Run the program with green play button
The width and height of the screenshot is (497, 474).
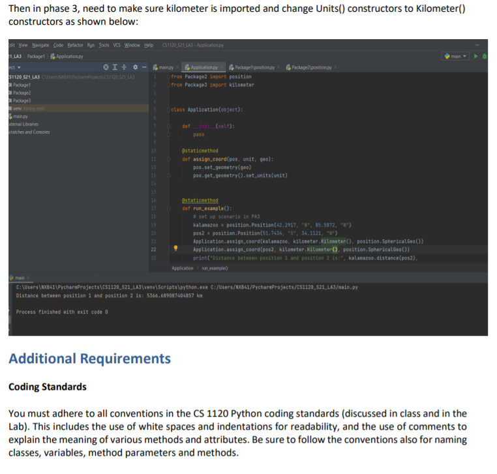pos(475,56)
